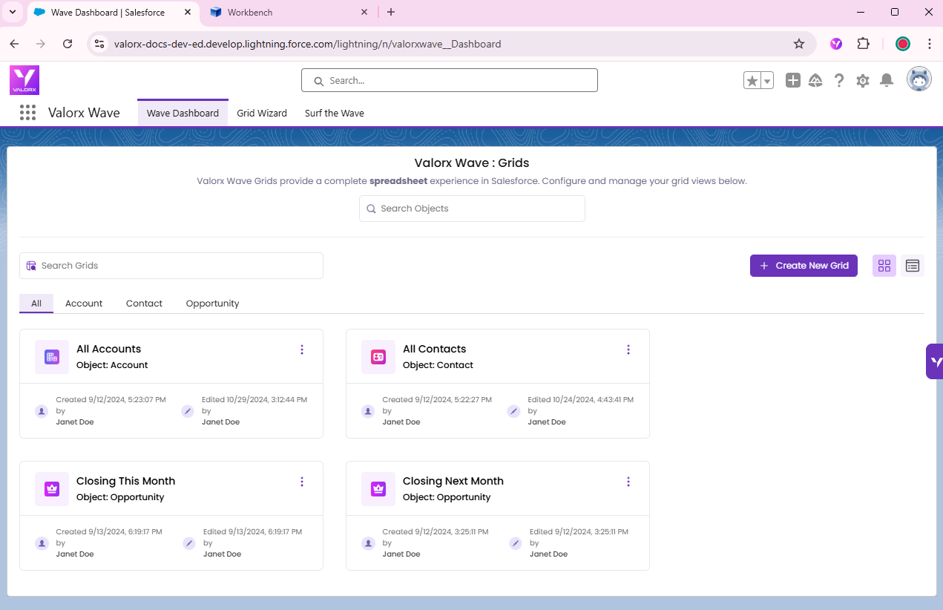
Task: Click the browser address bar URL
Action: (x=307, y=44)
